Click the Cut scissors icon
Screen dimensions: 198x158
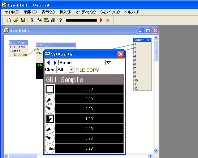coord(32,20)
